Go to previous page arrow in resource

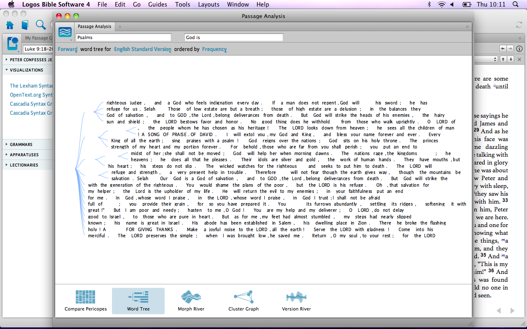[499, 310]
